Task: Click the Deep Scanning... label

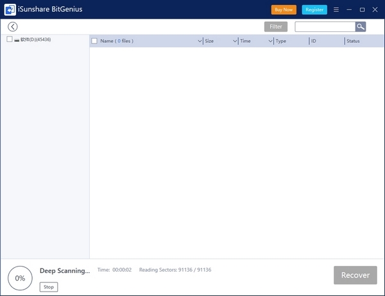Action: [x=65, y=271]
